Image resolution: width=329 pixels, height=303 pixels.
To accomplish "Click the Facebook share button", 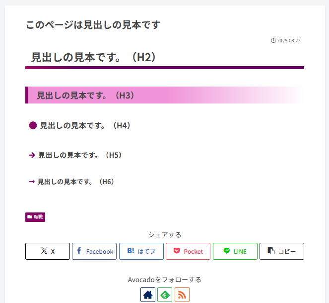I will [94, 251].
